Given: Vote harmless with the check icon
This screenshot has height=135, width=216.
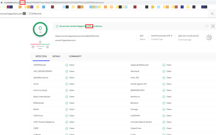Looking at the screenshot, I should 47,47.
